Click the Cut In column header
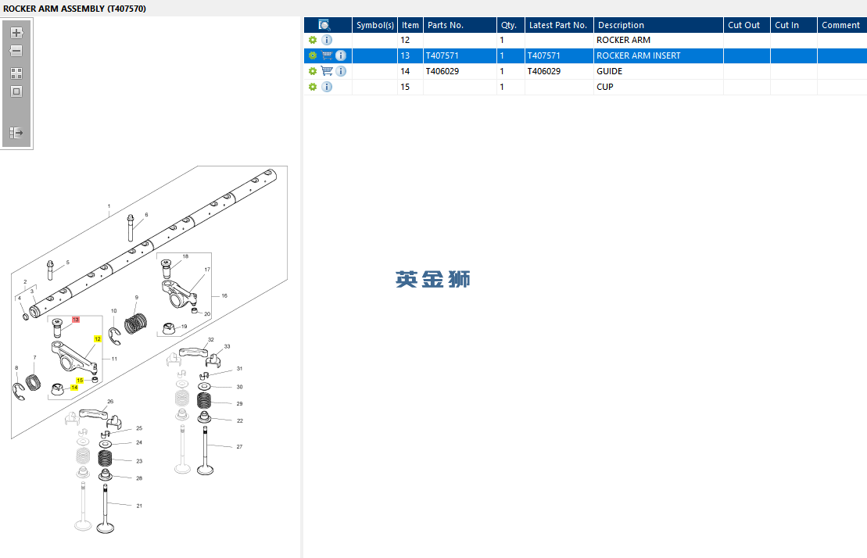Viewport: 867px width, 558px height. pyautogui.click(x=794, y=25)
